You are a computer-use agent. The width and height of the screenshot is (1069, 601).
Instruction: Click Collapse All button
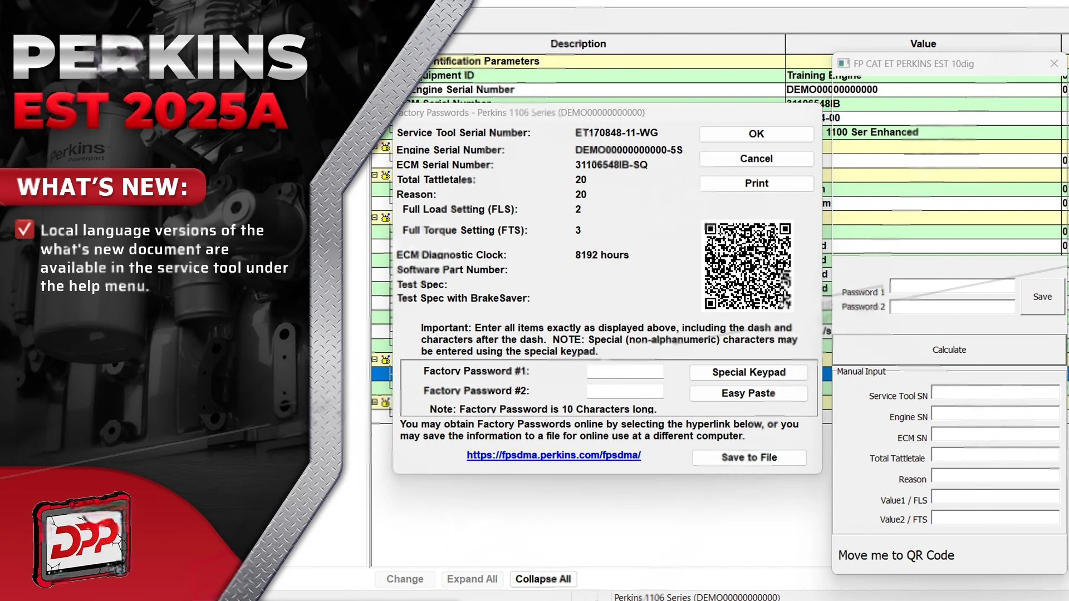tap(543, 579)
